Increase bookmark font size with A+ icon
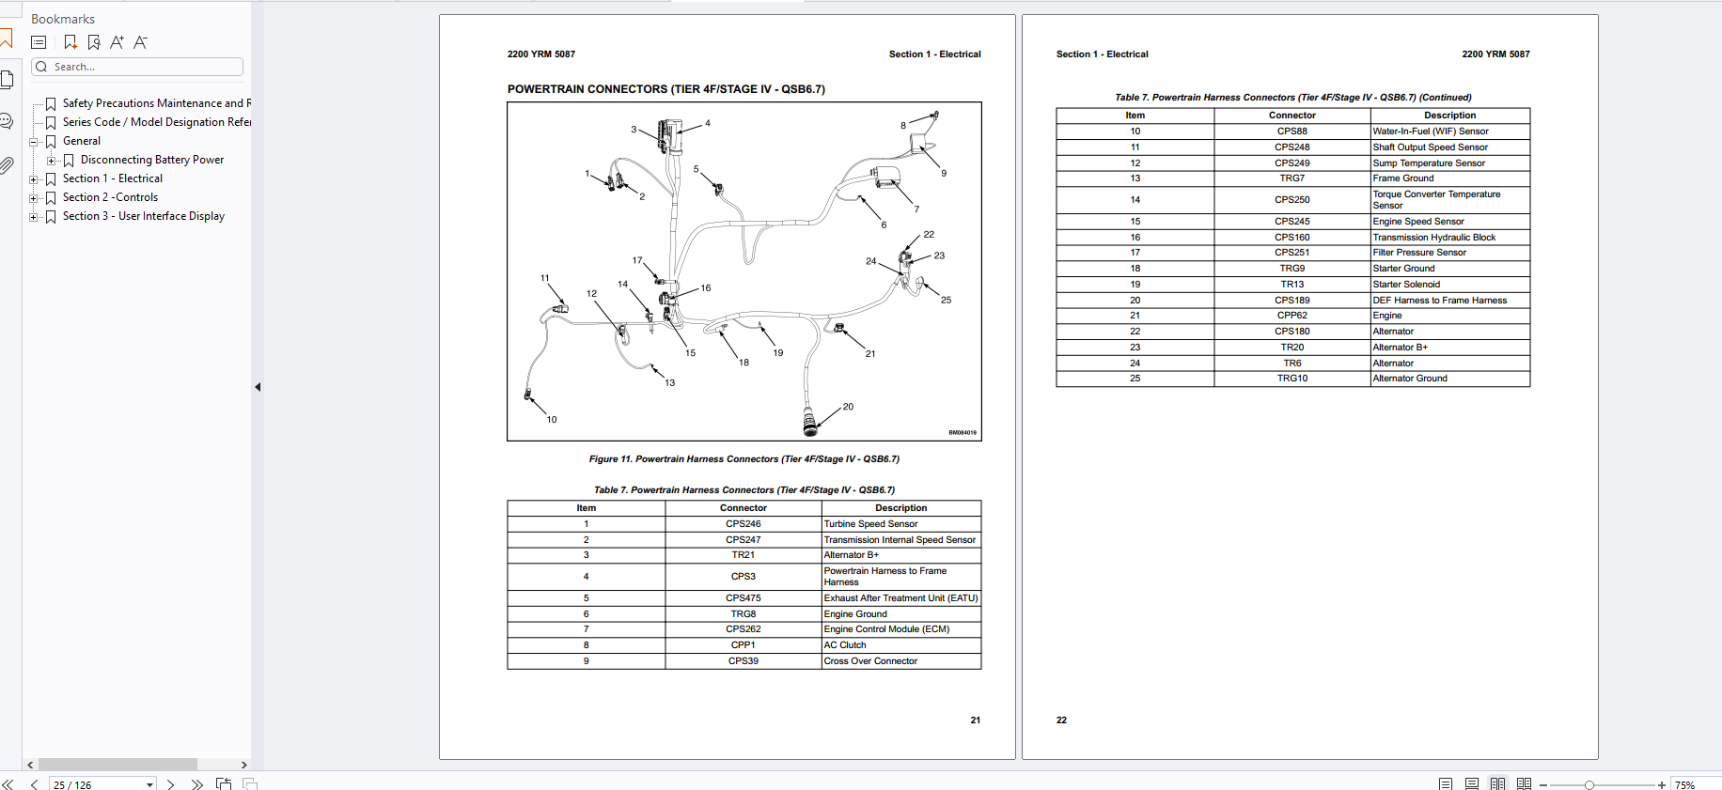The image size is (1722, 790). click(117, 42)
